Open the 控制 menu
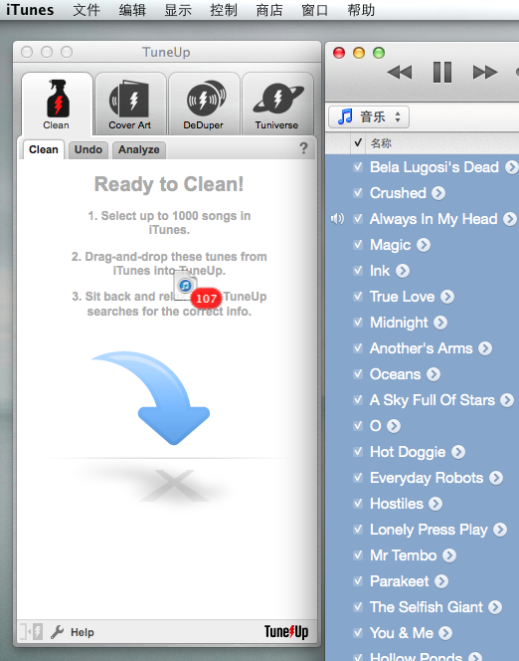Viewport: 519px width, 661px height. point(224,10)
